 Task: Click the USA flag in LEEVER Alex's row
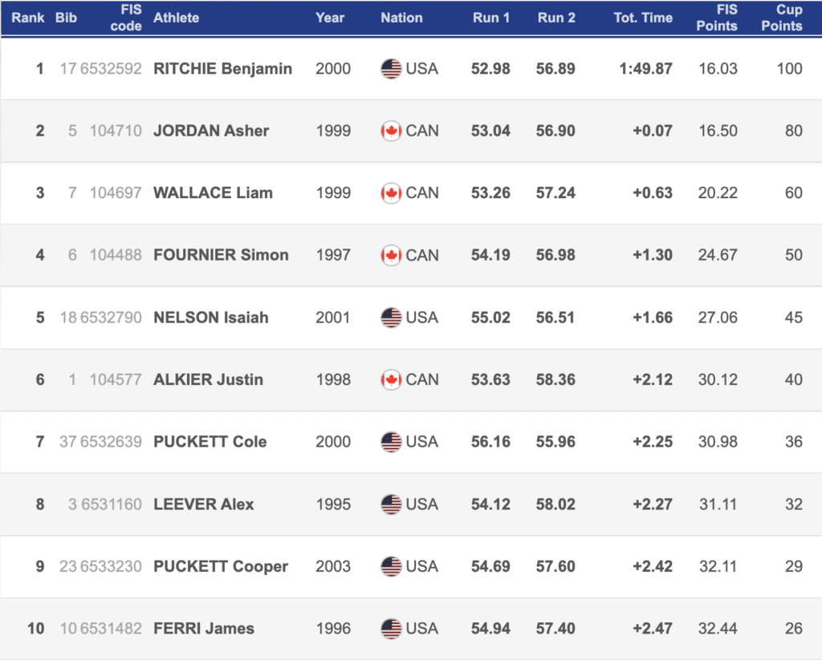pyautogui.click(x=391, y=504)
